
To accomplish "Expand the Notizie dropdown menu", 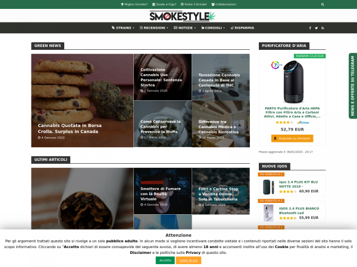I will 184,28.
